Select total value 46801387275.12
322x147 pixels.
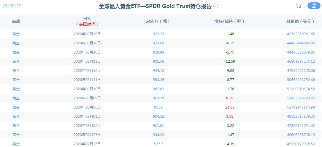(x=301, y=62)
